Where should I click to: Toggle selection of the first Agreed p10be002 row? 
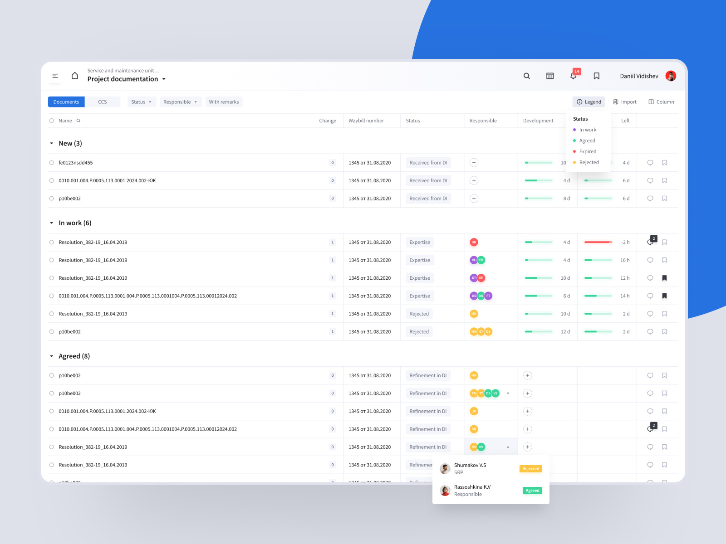pyautogui.click(x=51, y=375)
